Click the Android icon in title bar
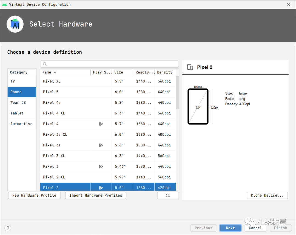This screenshot has width=296, height=235. pos(5,5)
